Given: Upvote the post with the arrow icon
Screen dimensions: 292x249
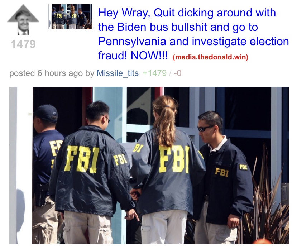Looking at the screenshot, I should tap(23, 20).
